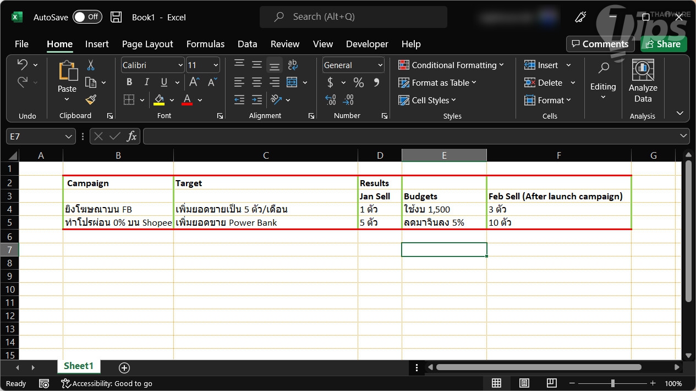The width and height of the screenshot is (696, 391).
Task: Click the Increase Font Size icon
Action: click(194, 82)
